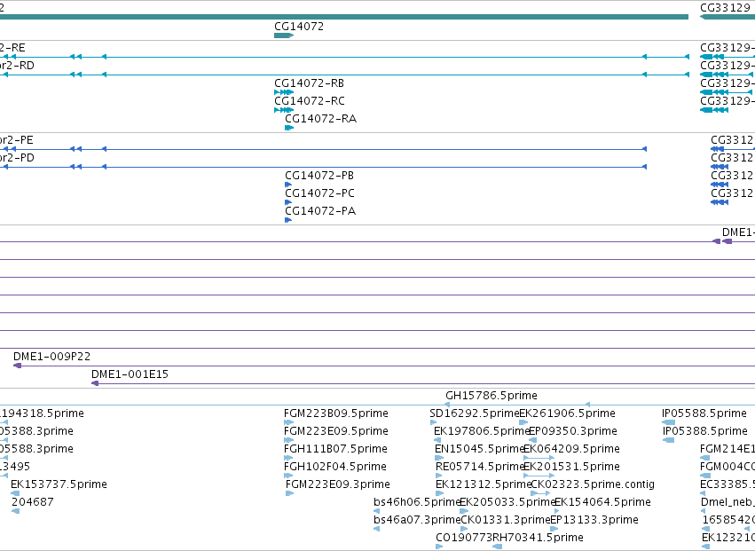Click the 204687 feature label
The image size is (755, 551).
pos(32,502)
